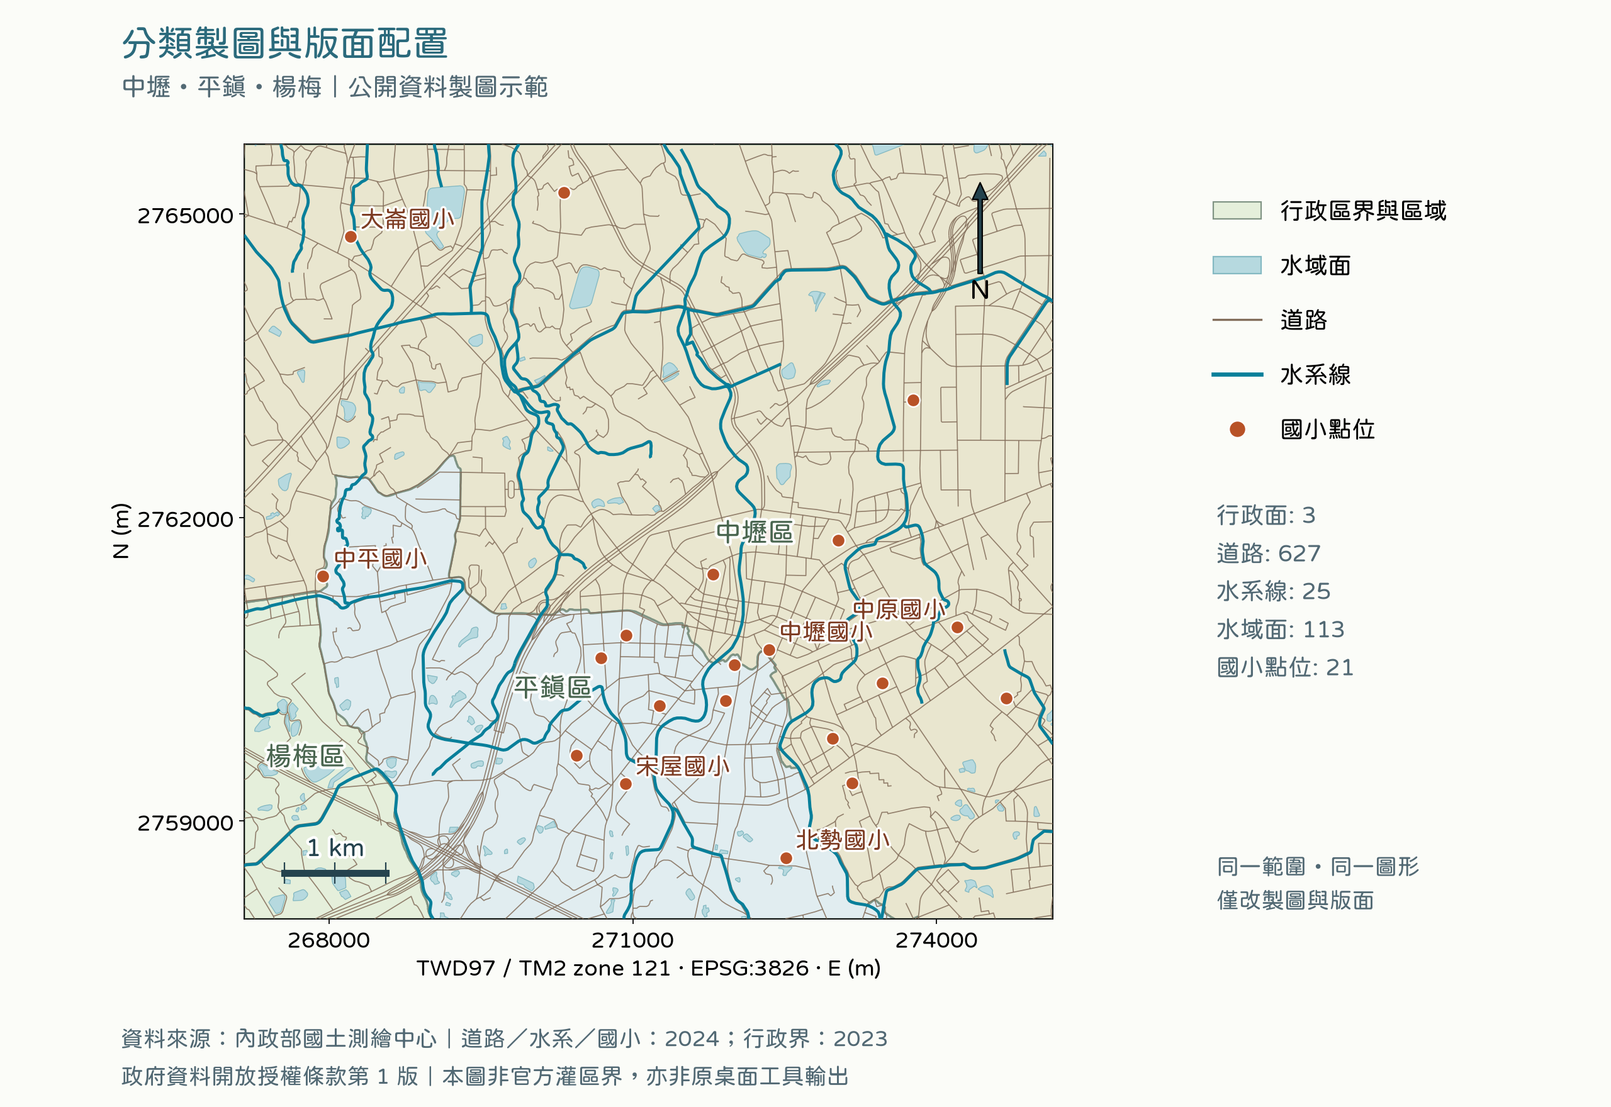Click the statistic 道路: 627
Image resolution: width=1611 pixels, height=1107 pixels.
(x=1268, y=553)
